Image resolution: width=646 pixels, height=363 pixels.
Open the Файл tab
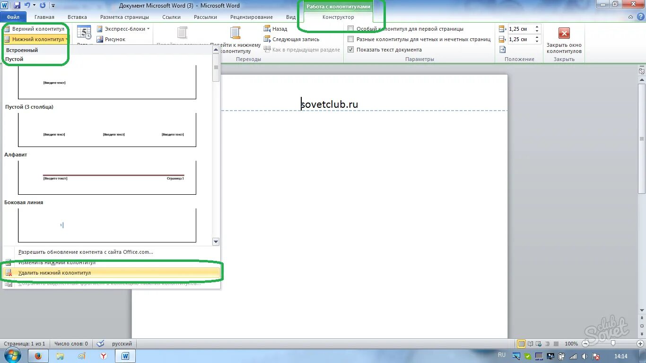click(13, 17)
